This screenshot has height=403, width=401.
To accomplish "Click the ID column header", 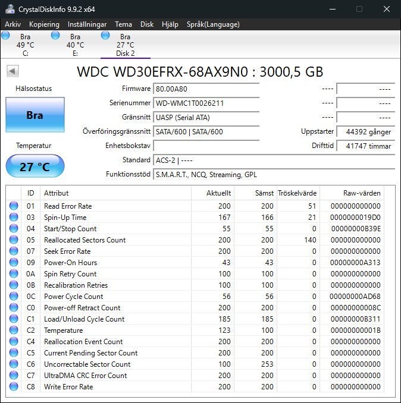I will click(x=30, y=193).
